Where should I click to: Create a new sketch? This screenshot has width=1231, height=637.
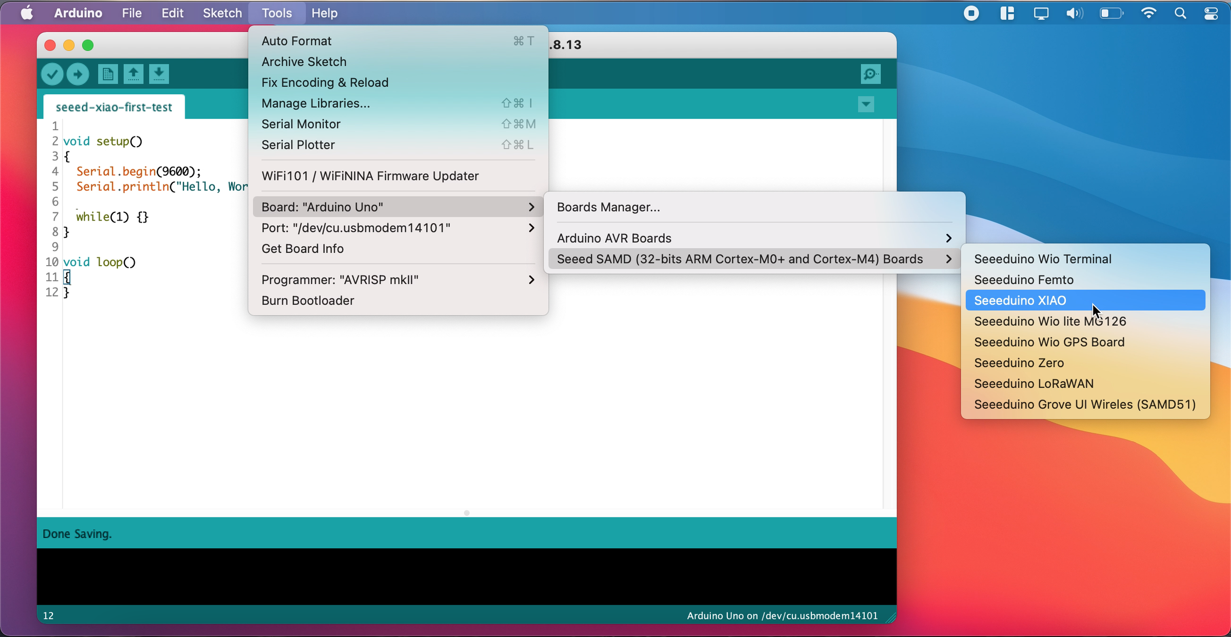coord(108,74)
